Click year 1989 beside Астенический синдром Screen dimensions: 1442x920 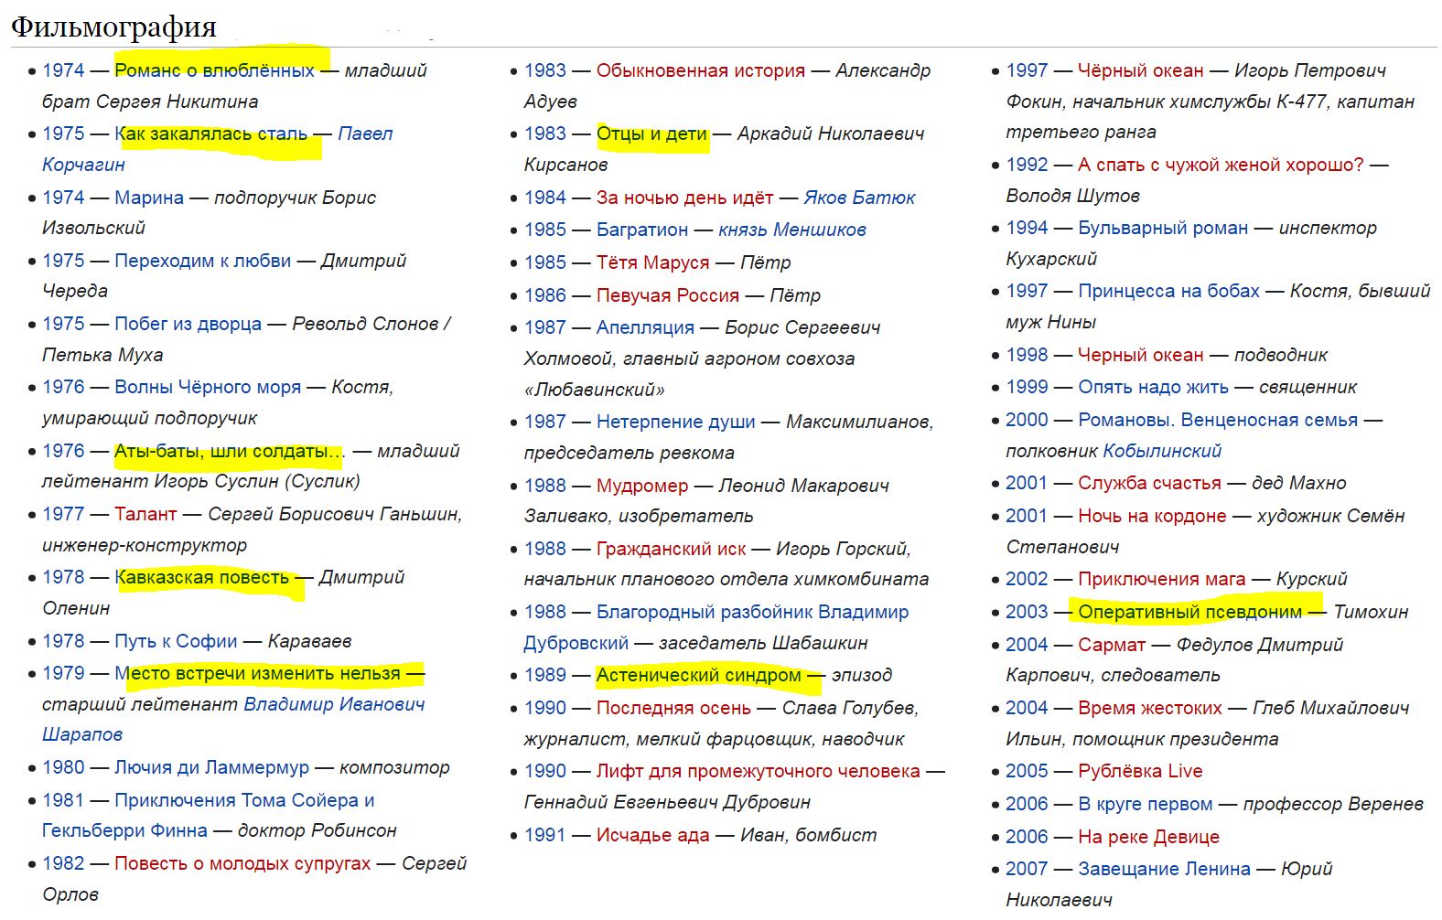click(545, 675)
